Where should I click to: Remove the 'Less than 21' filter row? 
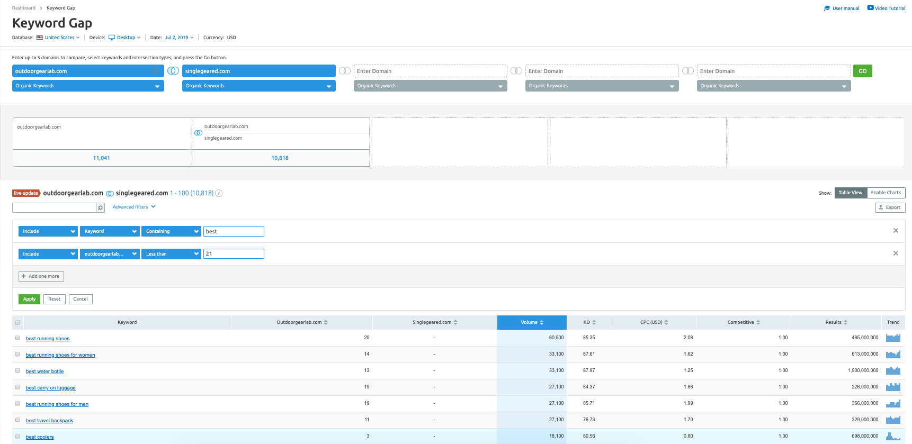point(896,253)
